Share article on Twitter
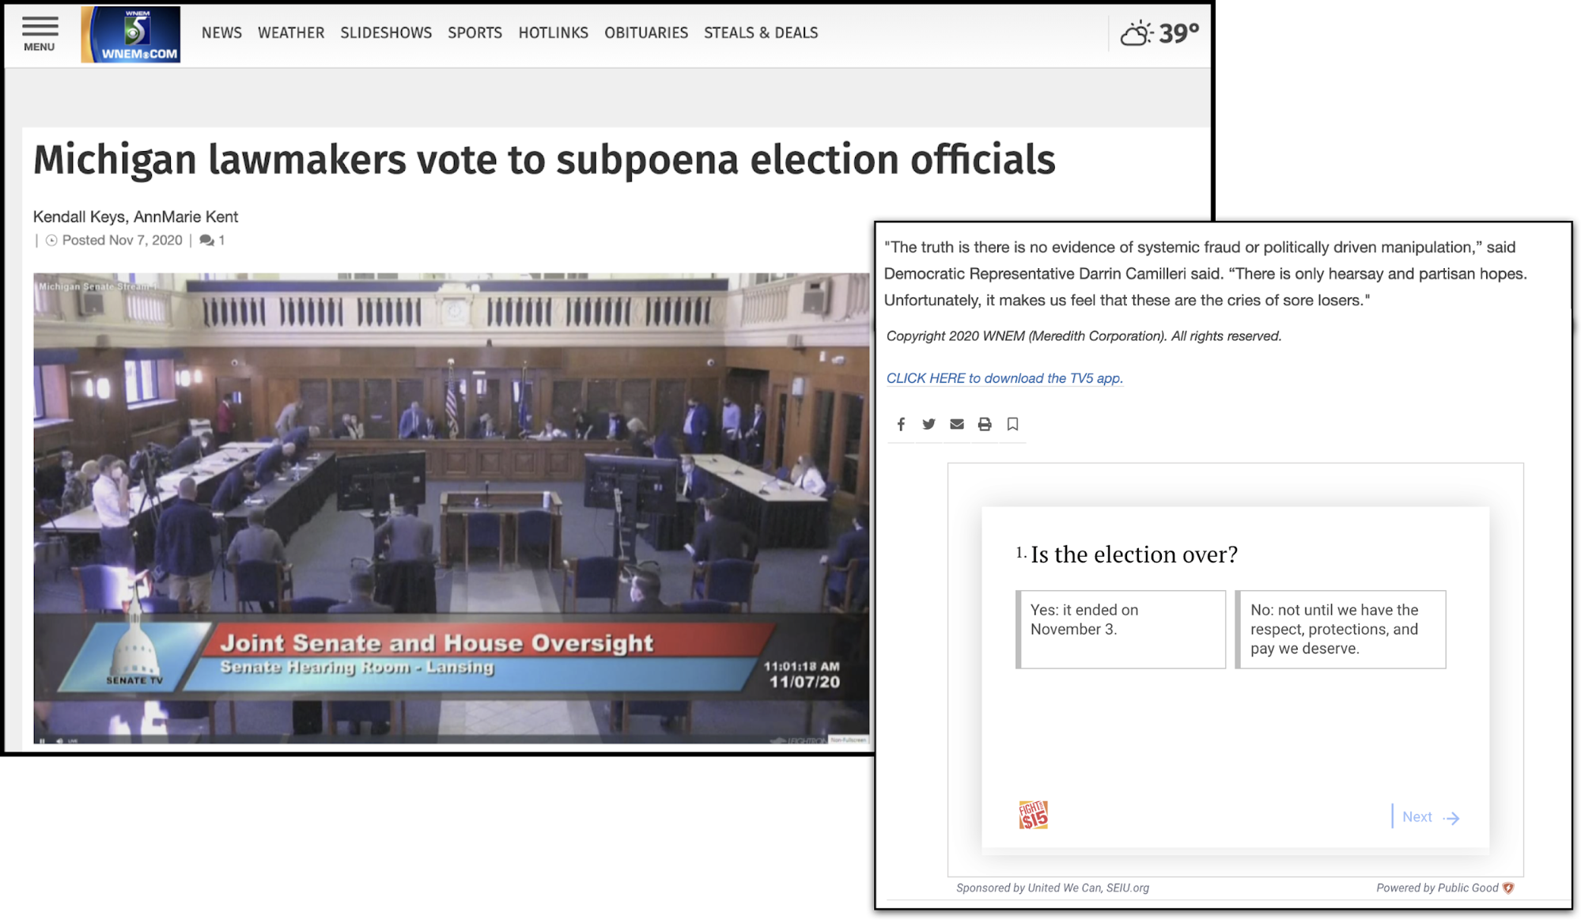 point(929,424)
